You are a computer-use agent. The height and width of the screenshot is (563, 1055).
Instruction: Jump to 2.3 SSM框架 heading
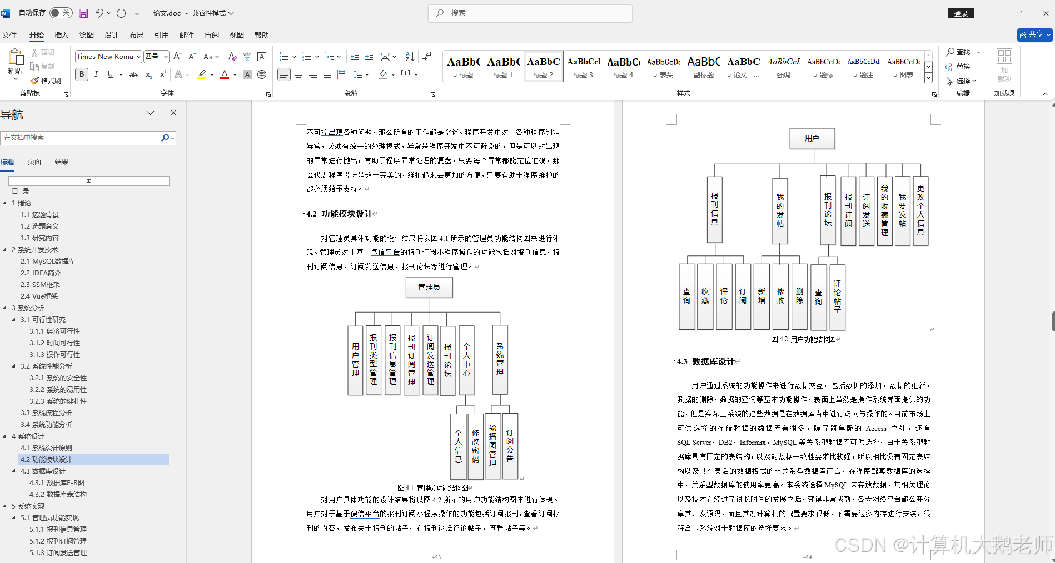click(40, 284)
